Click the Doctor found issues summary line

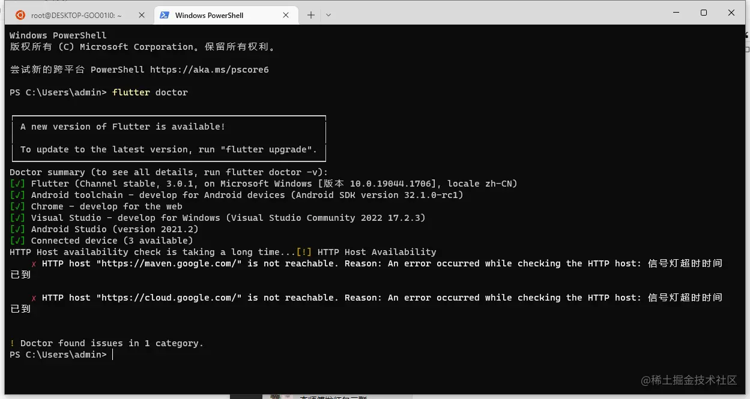106,343
